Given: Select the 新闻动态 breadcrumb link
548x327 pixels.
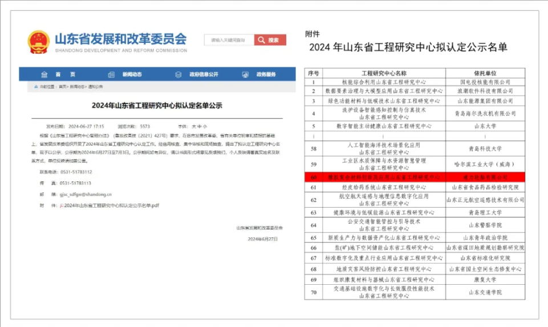Looking at the screenshot, I should point(77,87).
